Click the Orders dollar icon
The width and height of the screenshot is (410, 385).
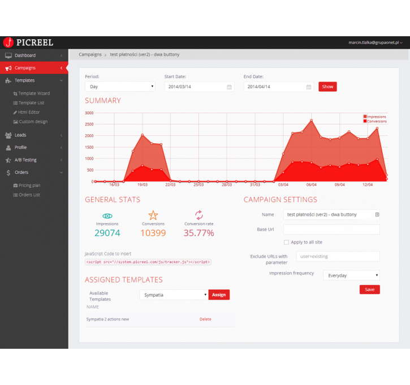click(8, 173)
